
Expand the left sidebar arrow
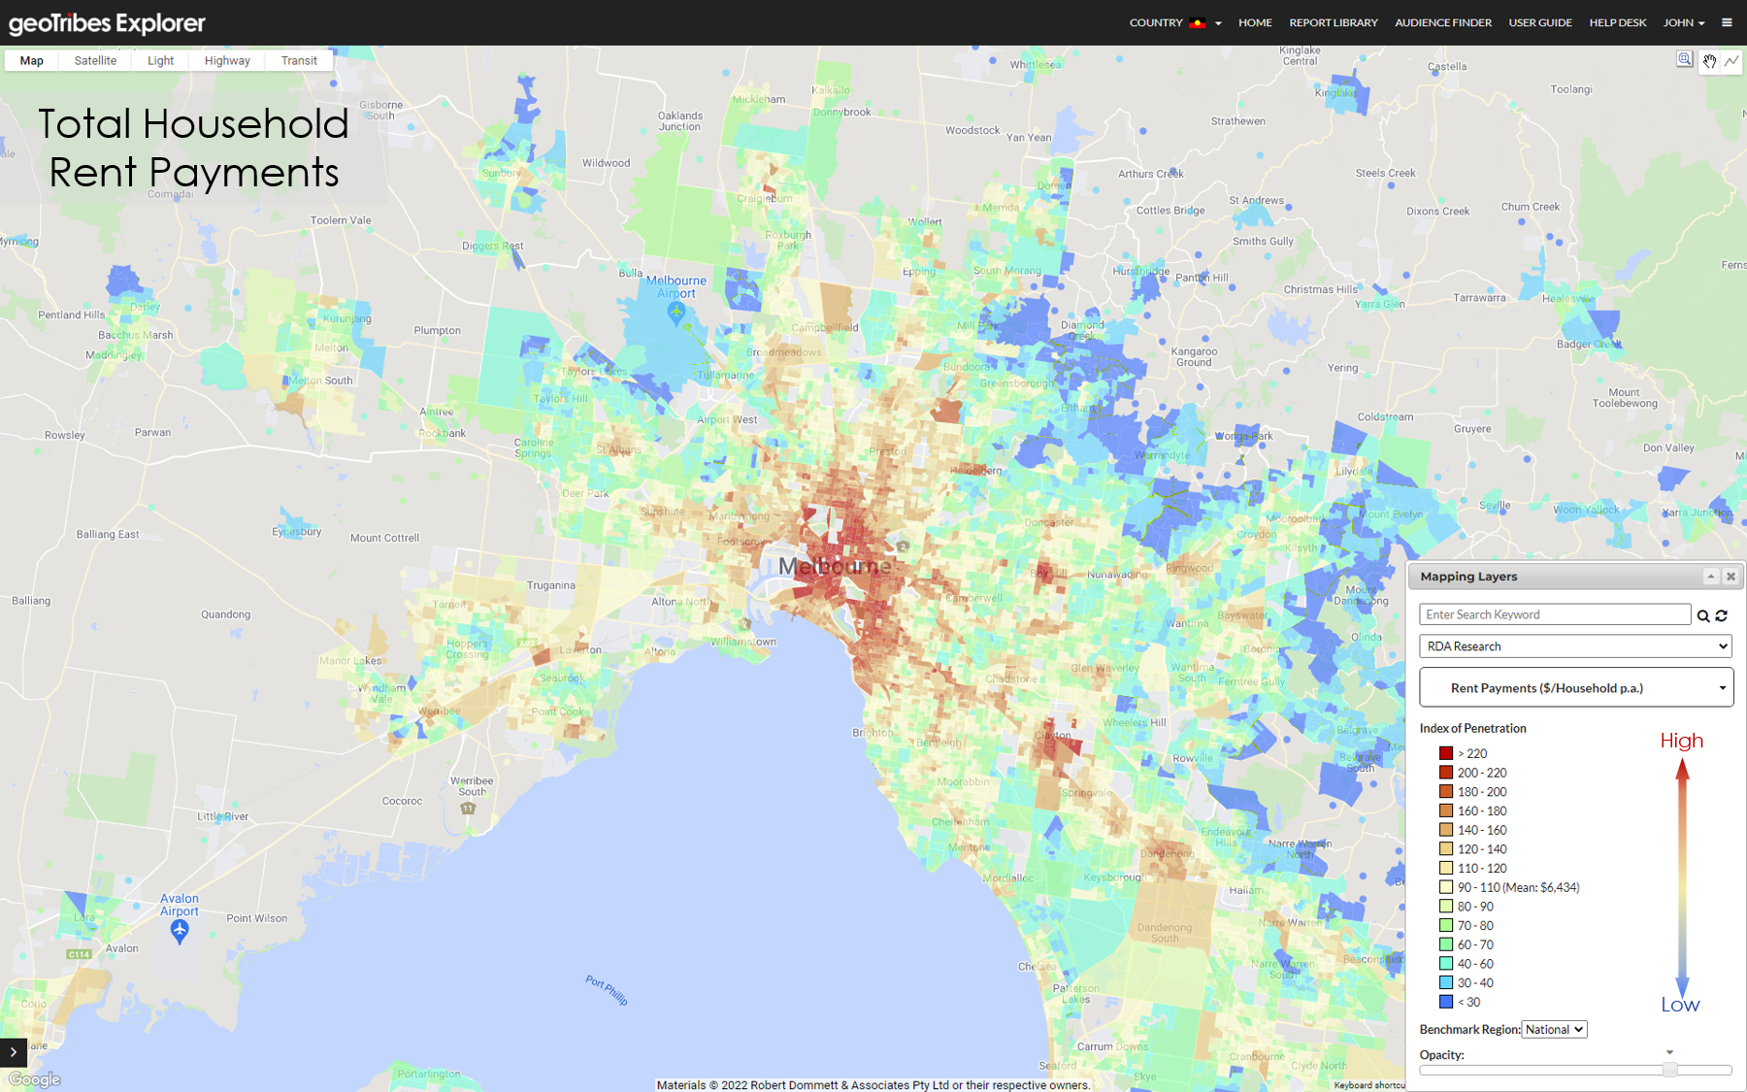pyautogui.click(x=13, y=1052)
